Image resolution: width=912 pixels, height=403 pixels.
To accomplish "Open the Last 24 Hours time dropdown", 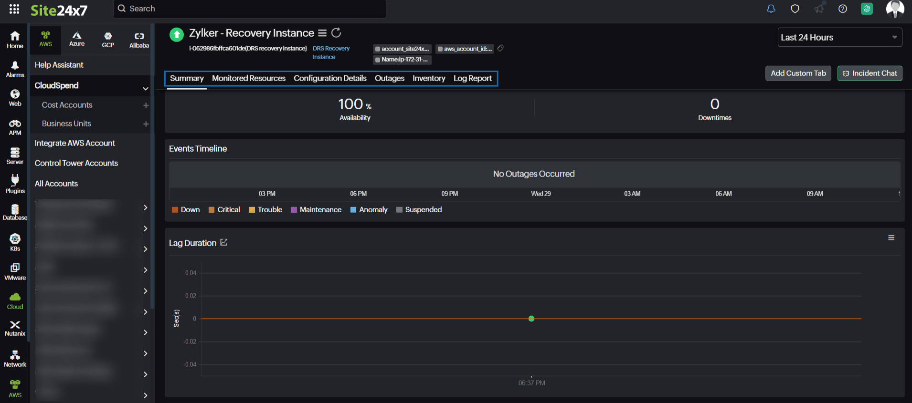I will [839, 37].
